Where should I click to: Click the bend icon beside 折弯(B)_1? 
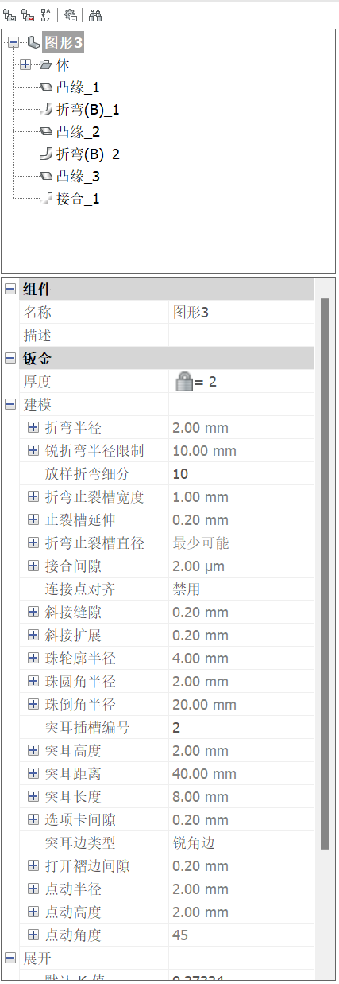tap(46, 110)
